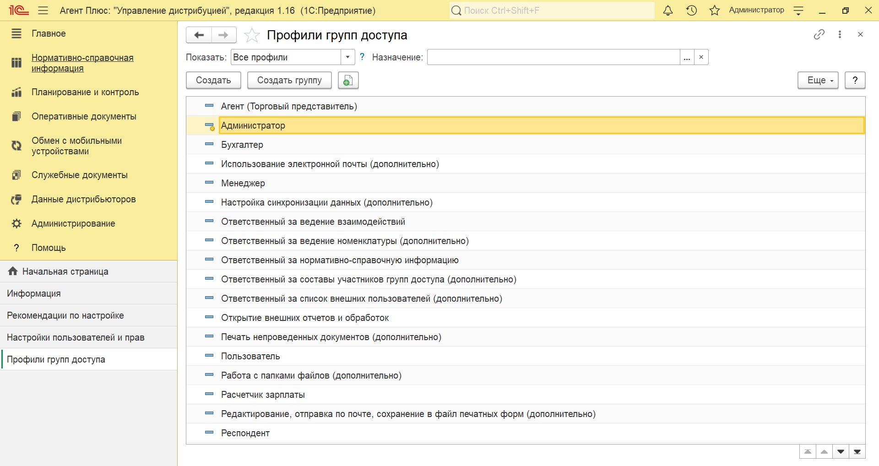Select Ответственный за ведение номенклатуры row
Viewport: 879px width, 466px height.
click(x=526, y=241)
